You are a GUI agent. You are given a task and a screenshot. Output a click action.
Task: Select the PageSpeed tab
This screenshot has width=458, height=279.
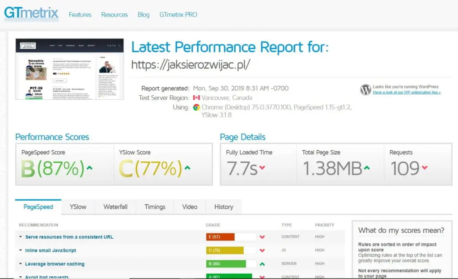pos(38,207)
